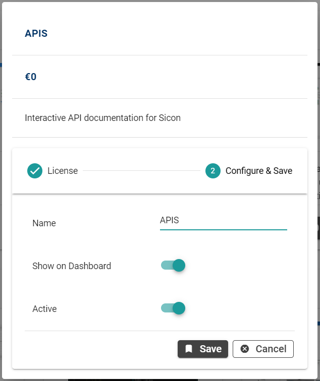Click the Interactive API documentation description
This screenshot has width=320, height=381.
(102, 118)
